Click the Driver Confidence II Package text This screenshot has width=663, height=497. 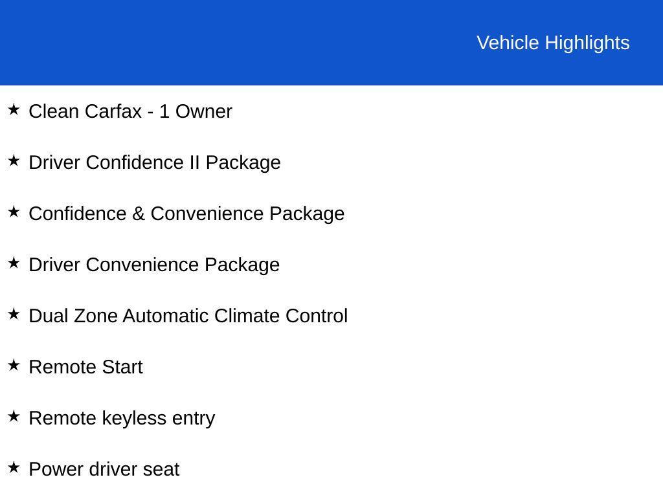(x=155, y=162)
